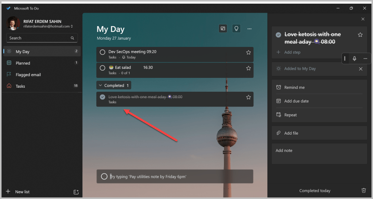Click the Monday 27 January date text
Screen dimensions: 373x199
click(114, 38)
